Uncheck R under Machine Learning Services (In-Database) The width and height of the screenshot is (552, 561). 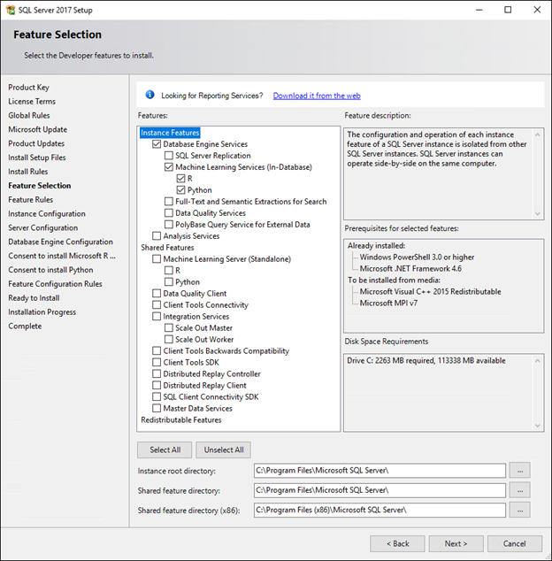point(180,179)
